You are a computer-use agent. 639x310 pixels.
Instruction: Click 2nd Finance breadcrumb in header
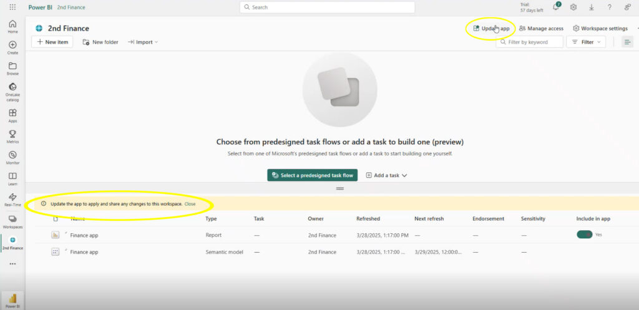(x=71, y=7)
